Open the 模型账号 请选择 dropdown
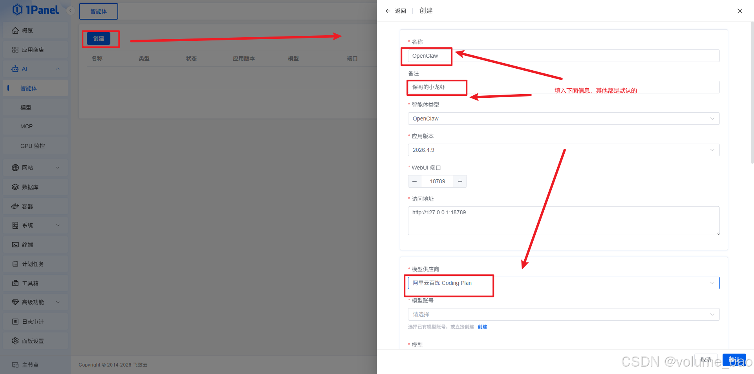 point(564,314)
